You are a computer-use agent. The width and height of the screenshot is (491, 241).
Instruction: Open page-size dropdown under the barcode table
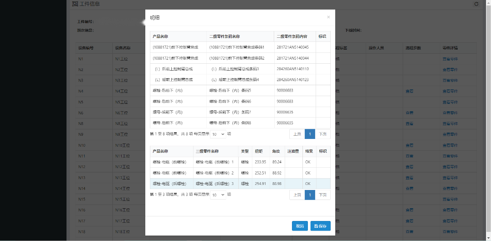point(218,134)
